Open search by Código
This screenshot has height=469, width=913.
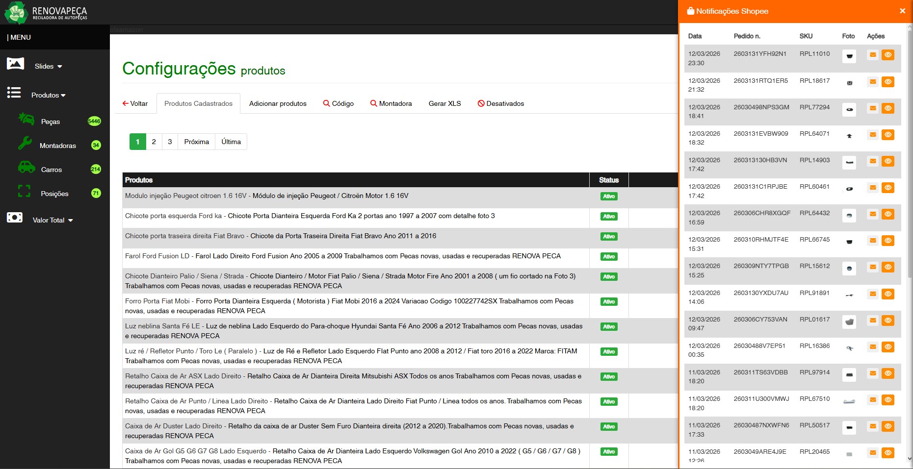coord(339,103)
